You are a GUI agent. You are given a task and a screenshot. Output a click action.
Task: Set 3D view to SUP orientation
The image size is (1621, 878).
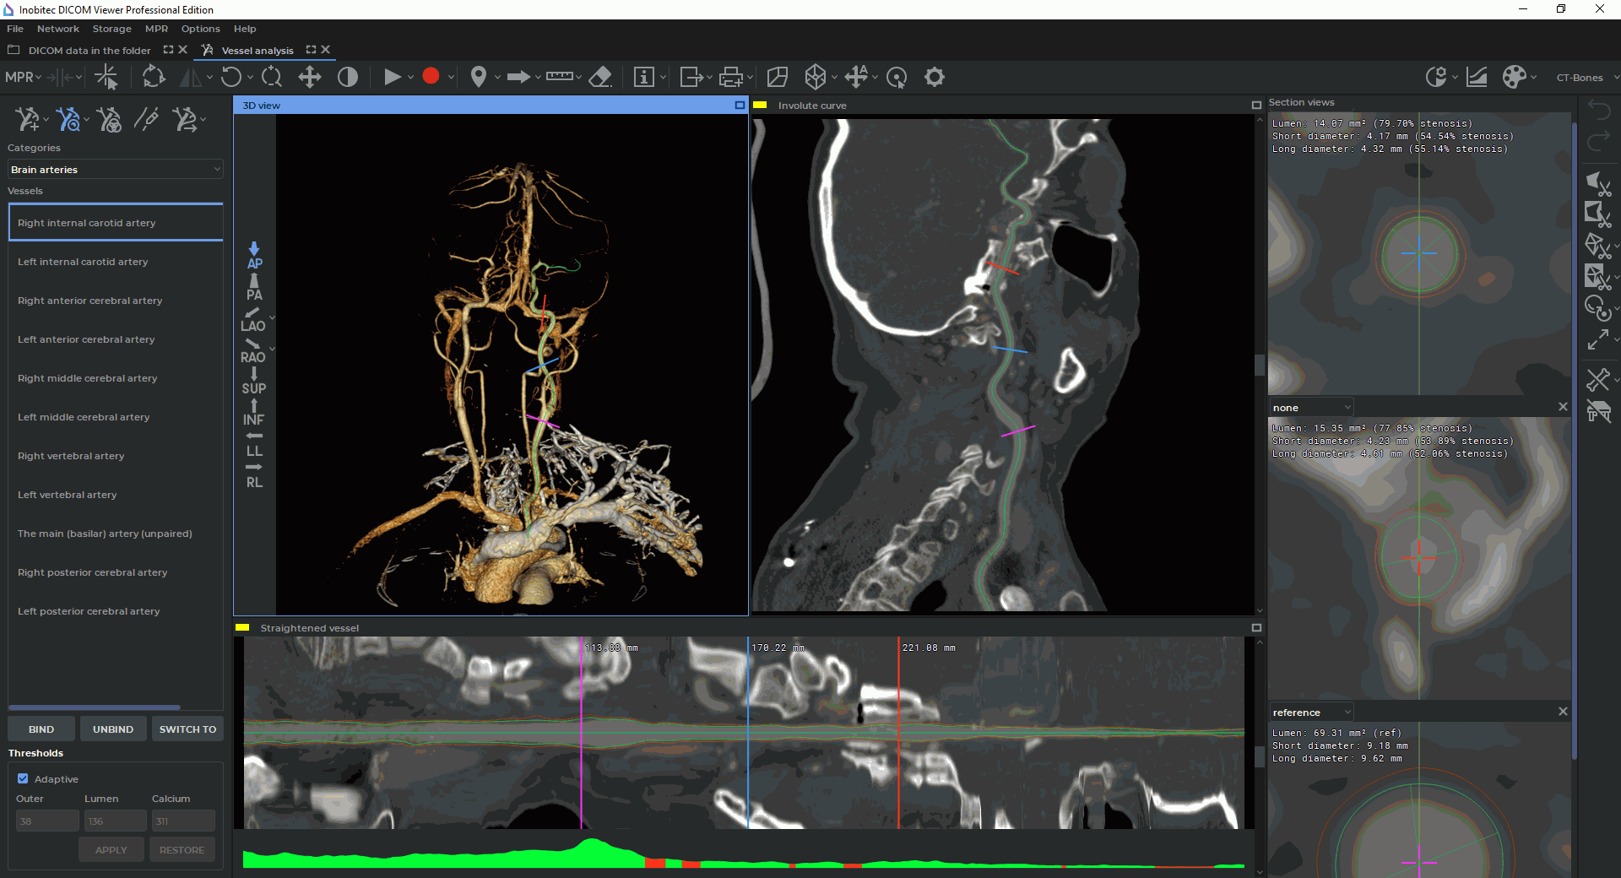pos(254,381)
